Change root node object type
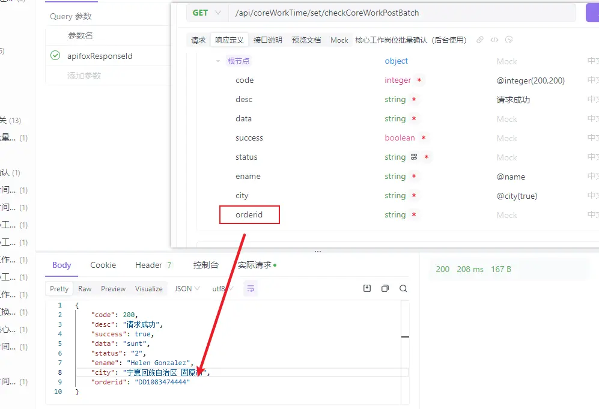 pyautogui.click(x=396, y=61)
